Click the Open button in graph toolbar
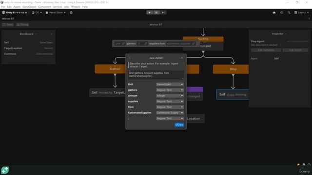 [x=8, y=25]
